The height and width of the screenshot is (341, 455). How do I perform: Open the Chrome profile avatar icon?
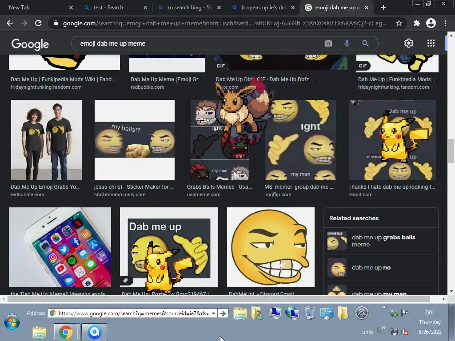[431, 23]
